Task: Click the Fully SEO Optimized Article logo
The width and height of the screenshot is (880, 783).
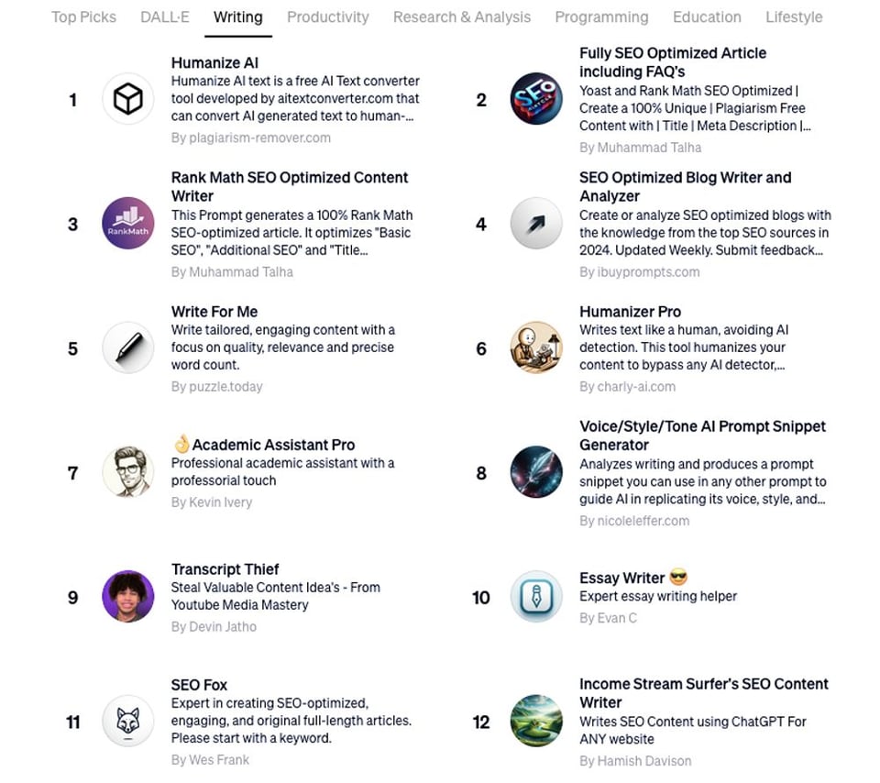Action: click(x=535, y=99)
